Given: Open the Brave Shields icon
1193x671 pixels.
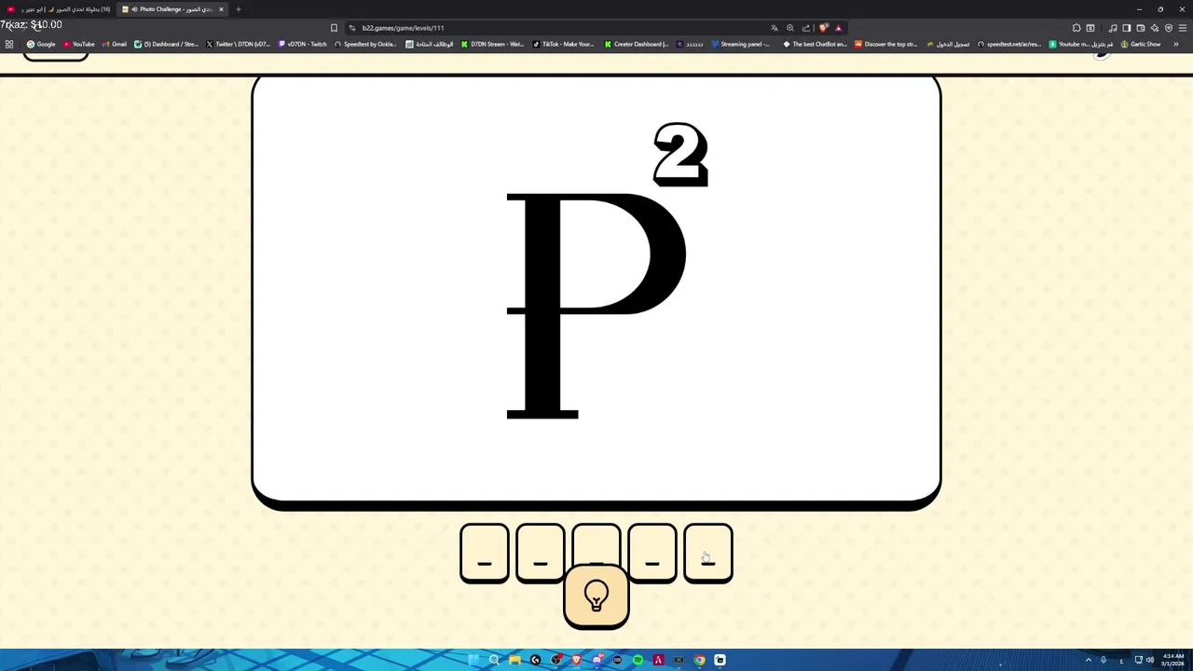Looking at the screenshot, I should [823, 28].
